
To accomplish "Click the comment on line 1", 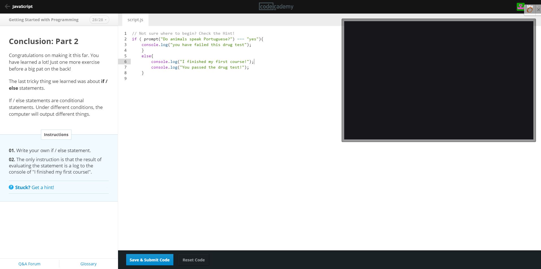I will pyautogui.click(x=183, y=33).
